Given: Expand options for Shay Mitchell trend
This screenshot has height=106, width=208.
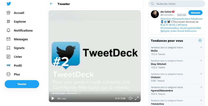Looking at the screenshot, I should tap(201, 60).
